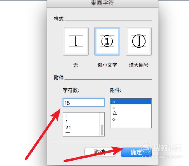The image size is (189, 166).
Task: Choose the 缩小文字 style thumbnail
Action: click(107, 41)
